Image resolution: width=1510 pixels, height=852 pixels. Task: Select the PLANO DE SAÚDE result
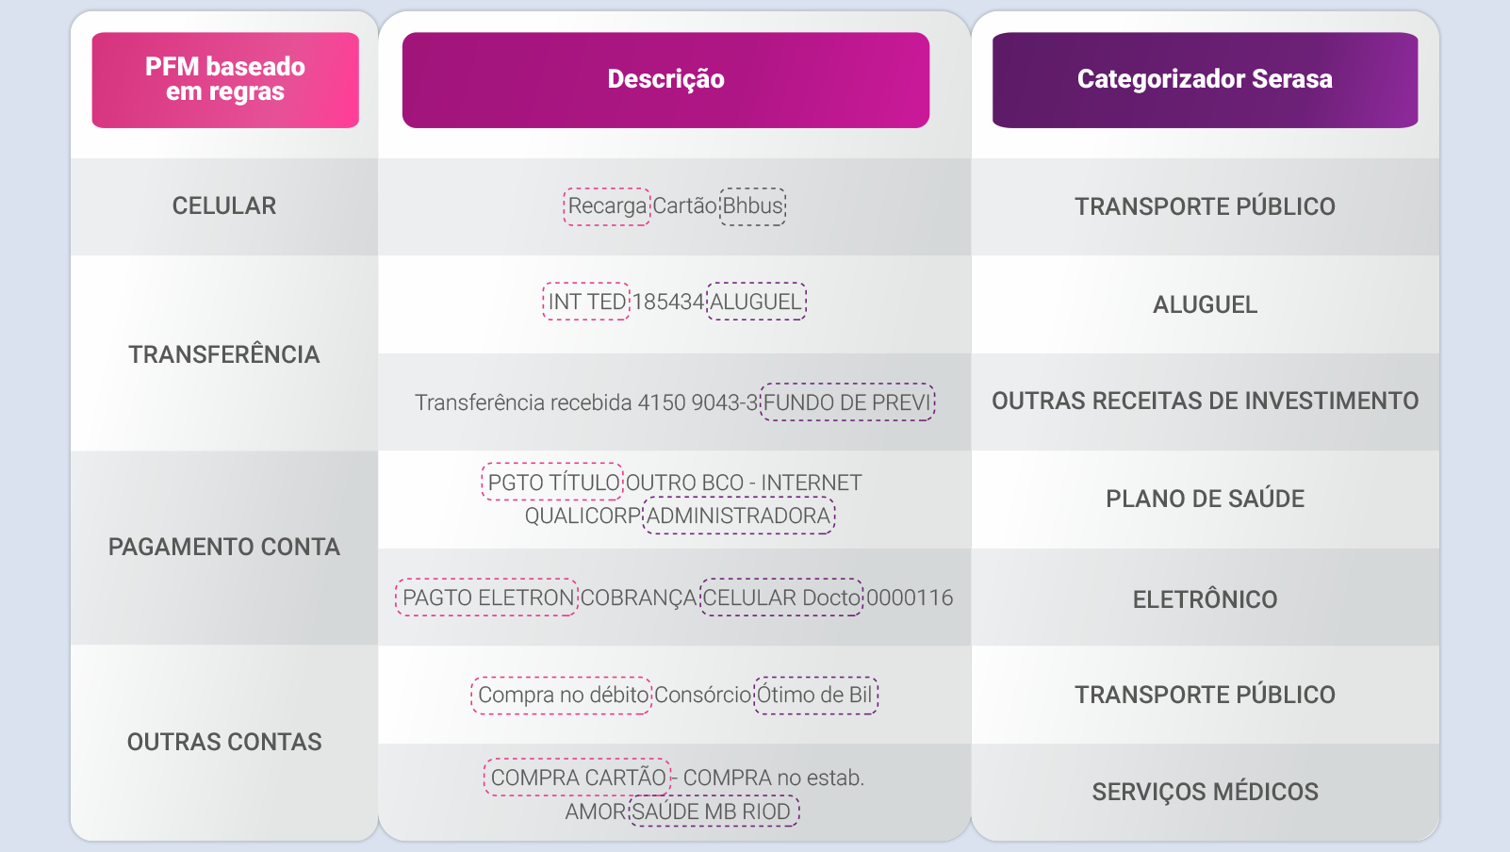click(x=1205, y=500)
